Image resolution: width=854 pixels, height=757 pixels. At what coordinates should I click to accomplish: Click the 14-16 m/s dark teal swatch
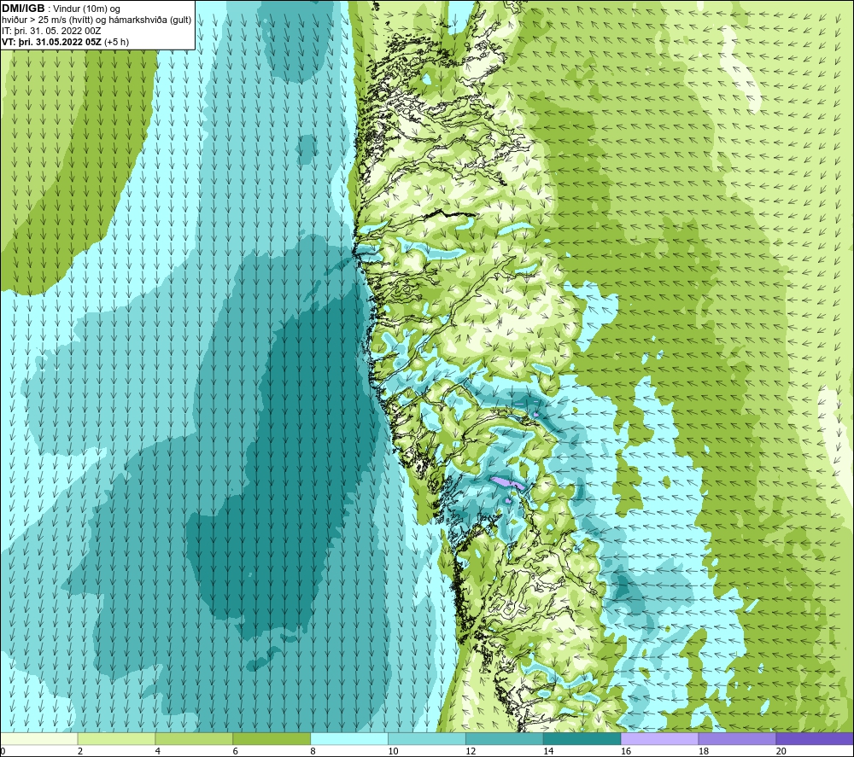click(x=582, y=738)
